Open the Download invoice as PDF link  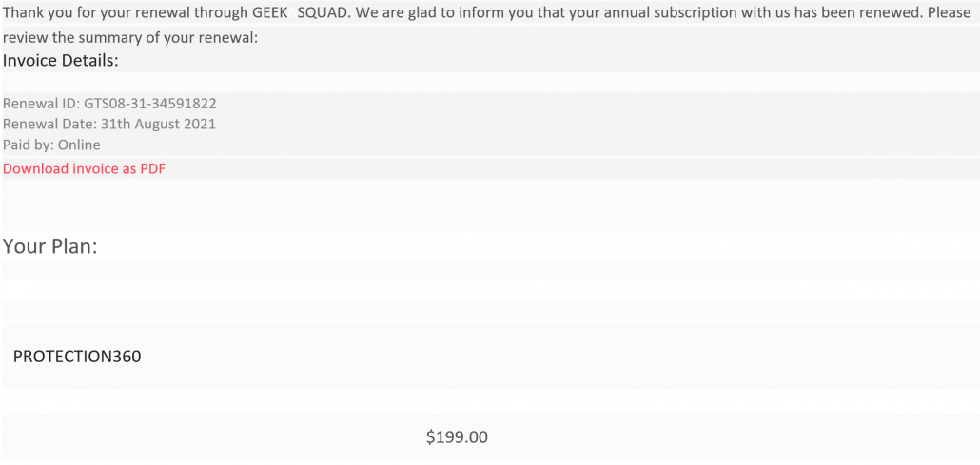click(x=85, y=168)
